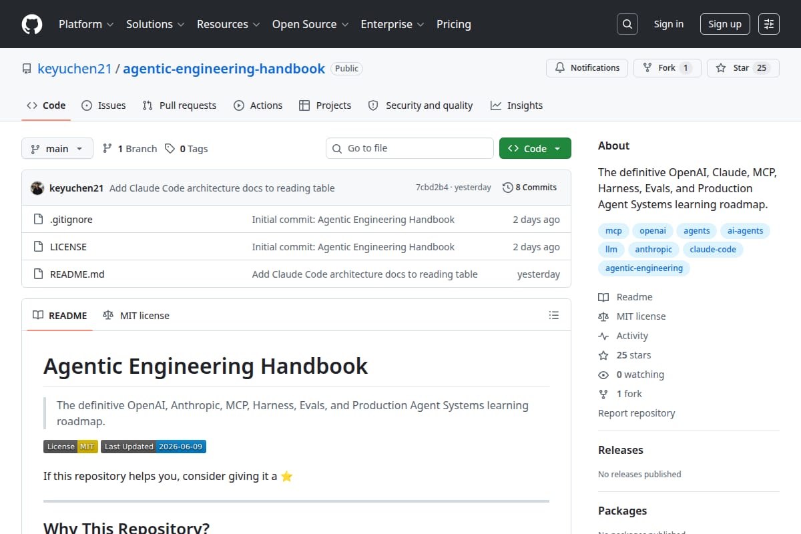
Task: View 0 watching list
Action: click(631, 374)
